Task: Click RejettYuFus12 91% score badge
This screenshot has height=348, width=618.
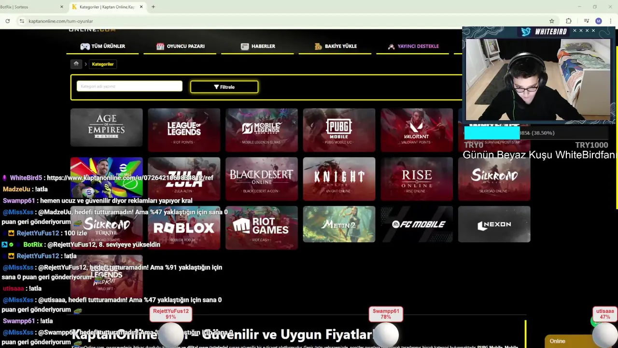Action: (x=171, y=314)
